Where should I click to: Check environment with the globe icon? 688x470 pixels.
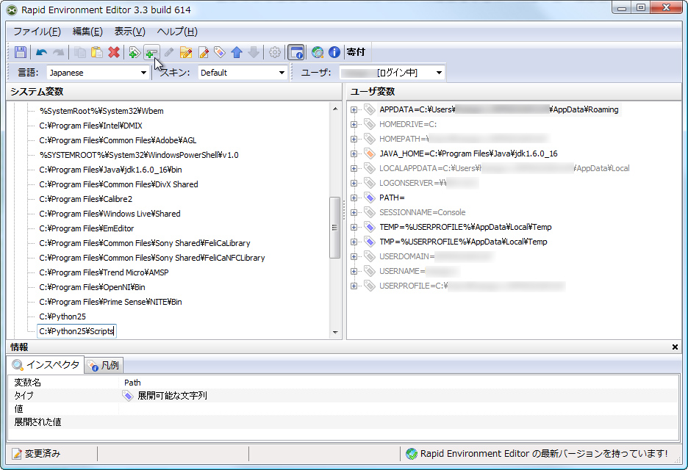[x=318, y=52]
